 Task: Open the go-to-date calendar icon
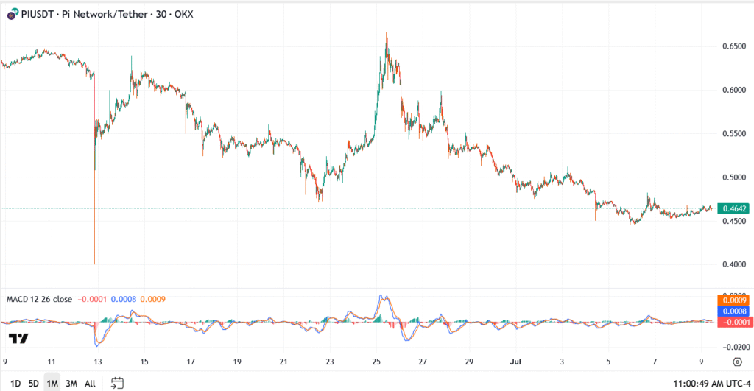click(x=116, y=383)
